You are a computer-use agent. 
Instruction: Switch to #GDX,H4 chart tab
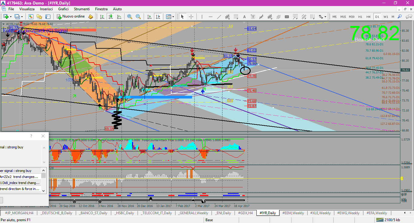(245, 213)
